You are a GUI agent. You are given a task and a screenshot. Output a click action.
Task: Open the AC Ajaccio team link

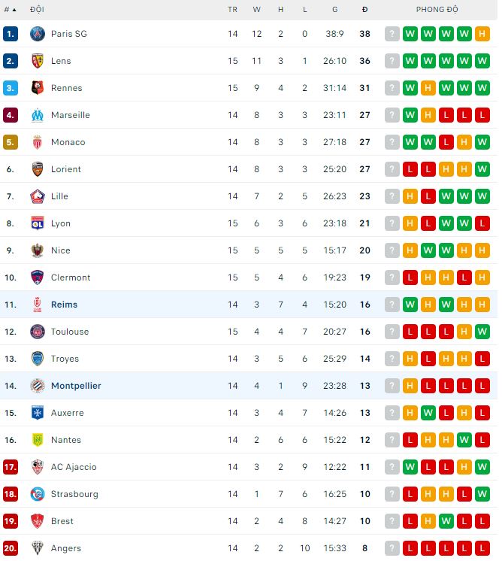click(x=74, y=467)
